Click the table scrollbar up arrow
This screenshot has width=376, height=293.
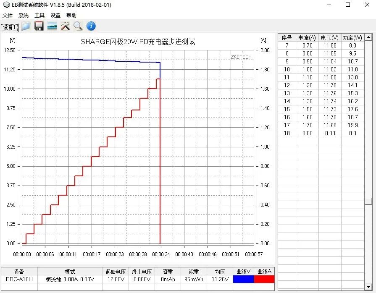pyautogui.click(x=368, y=37)
